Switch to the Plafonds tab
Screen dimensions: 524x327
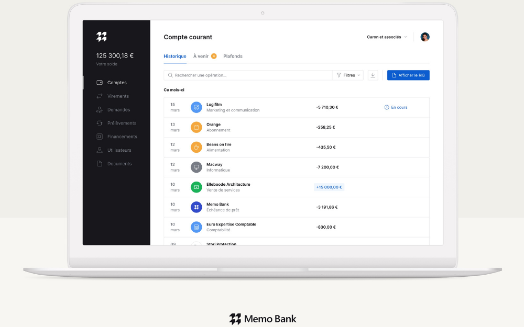coord(233,56)
